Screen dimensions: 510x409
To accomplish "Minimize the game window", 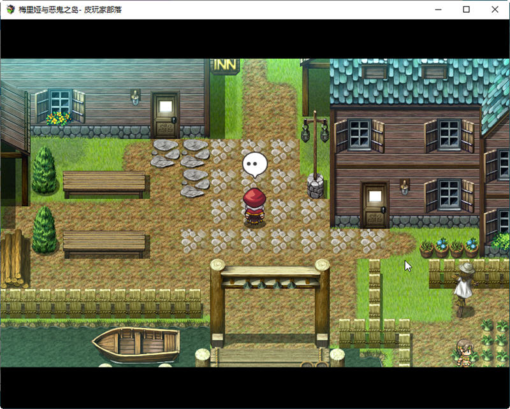I will (x=437, y=10).
